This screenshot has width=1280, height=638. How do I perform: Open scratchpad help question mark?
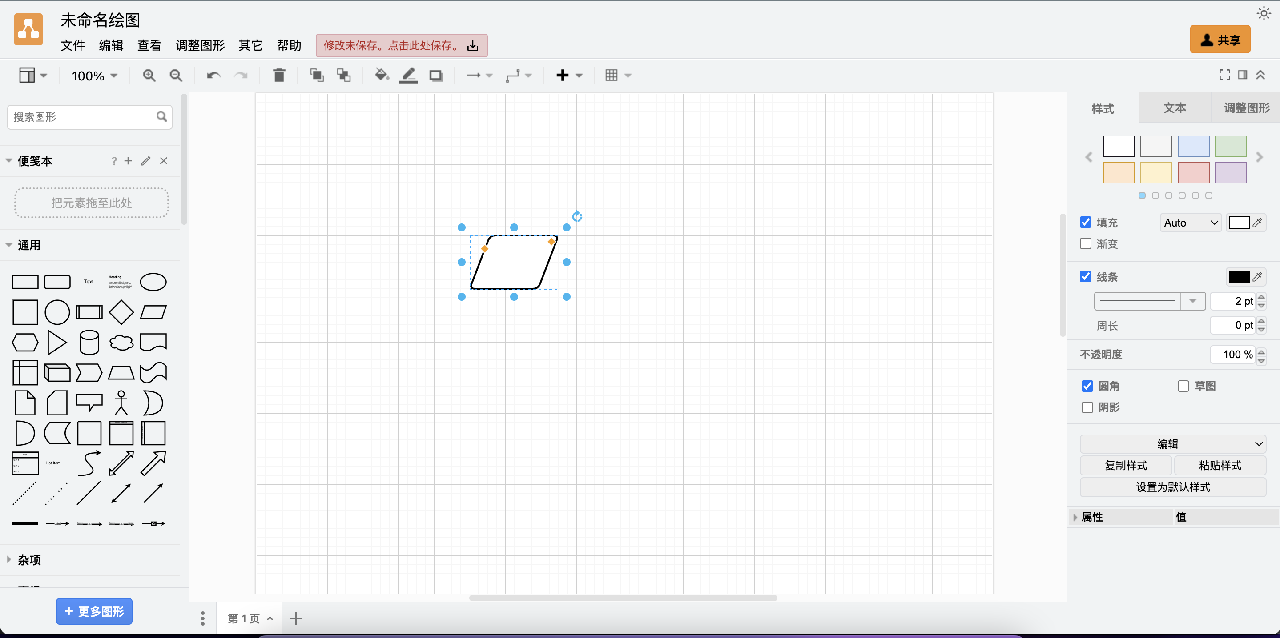114,161
